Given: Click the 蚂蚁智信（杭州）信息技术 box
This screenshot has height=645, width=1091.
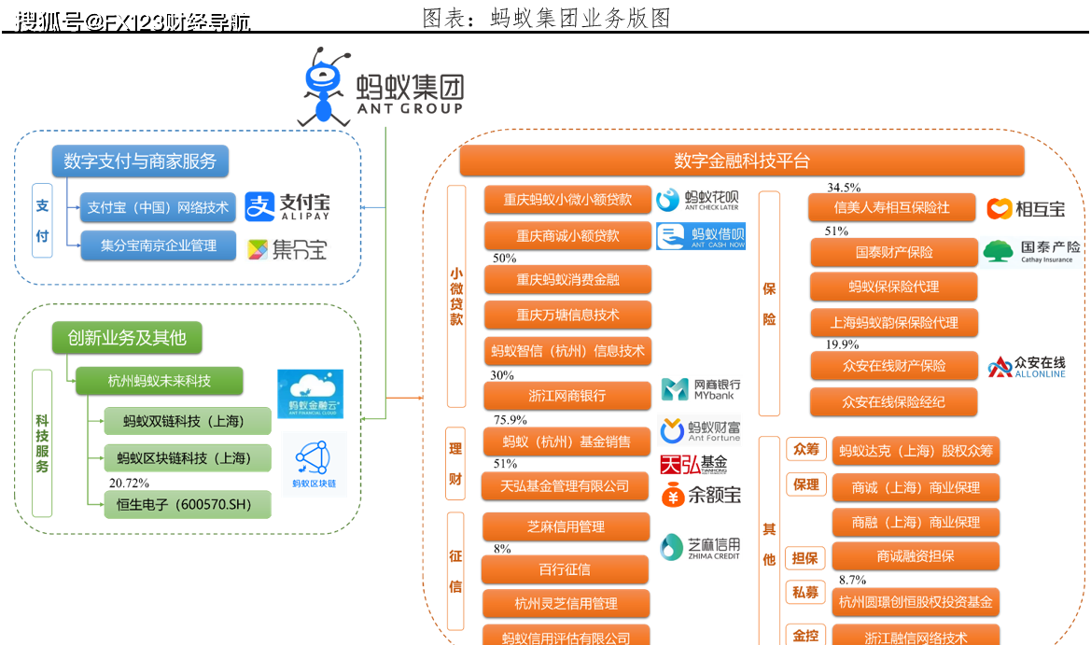Looking at the screenshot, I should [x=567, y=351].
